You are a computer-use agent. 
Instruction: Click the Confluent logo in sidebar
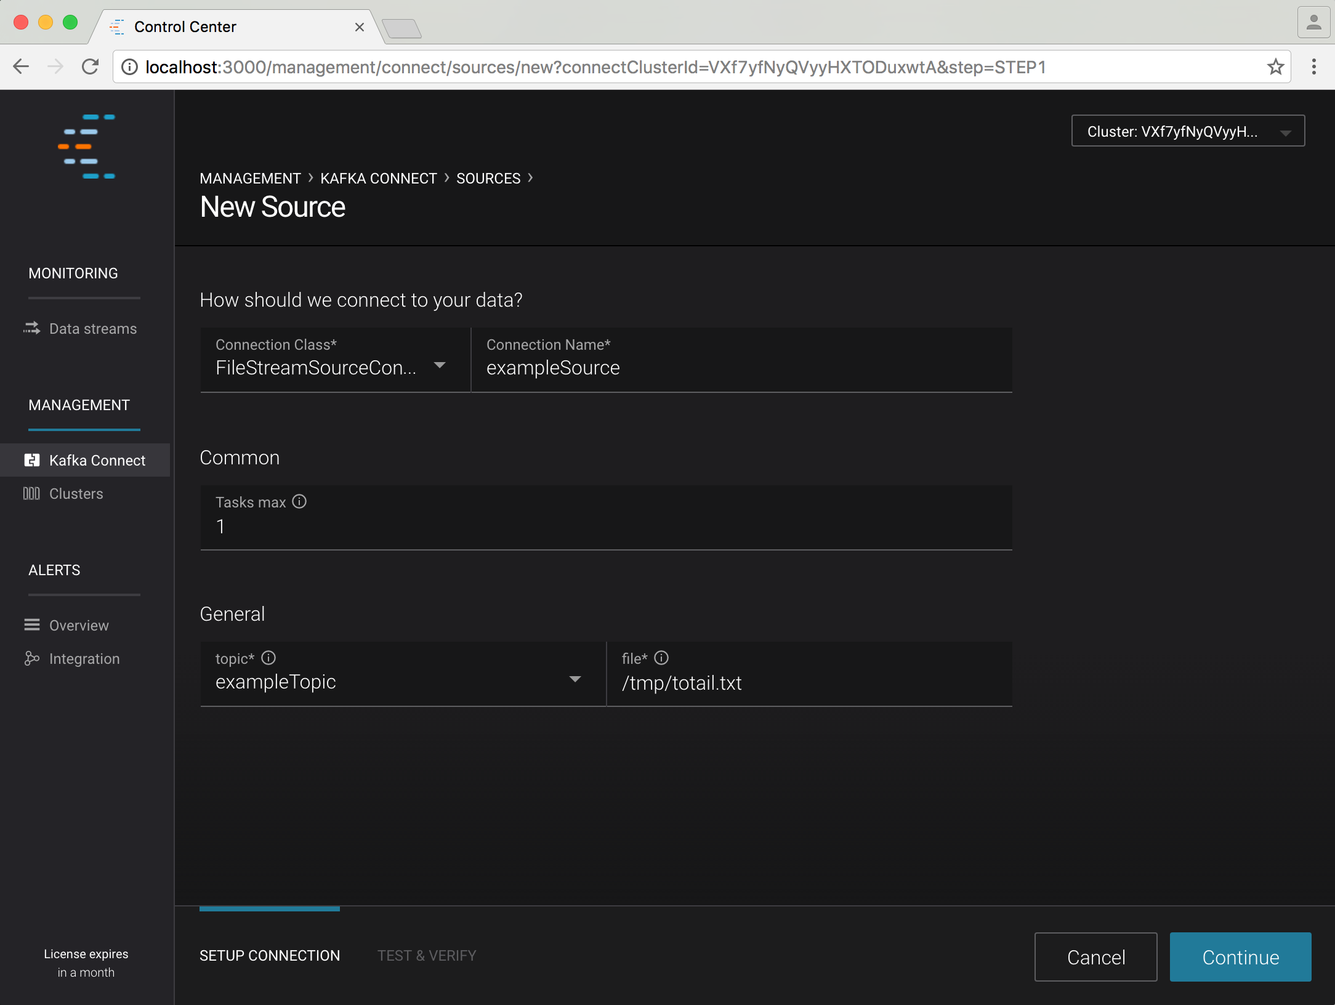tap(86, 147)
